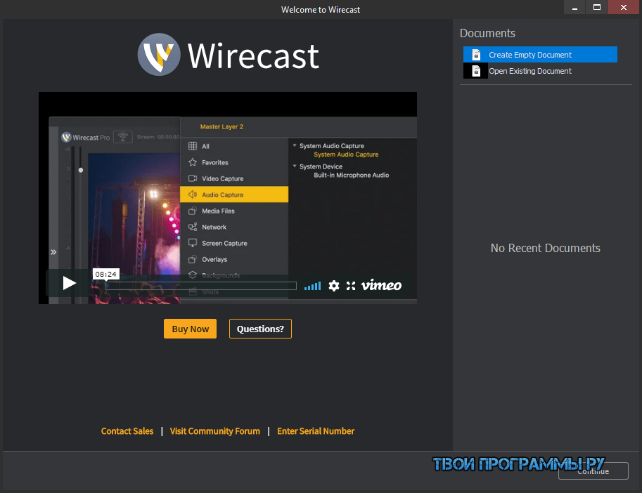Play the Wirecast intro video
Screen dimensions: 642x493
point(69,283)
